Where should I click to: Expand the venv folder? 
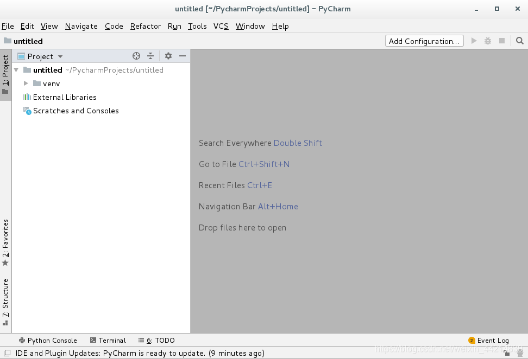tap(26, 84)
